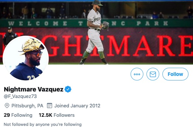Select the Nightmare Vazquez display name
Image resolution: width=193 pixels, height=133 pixels.
pos(33,89)
